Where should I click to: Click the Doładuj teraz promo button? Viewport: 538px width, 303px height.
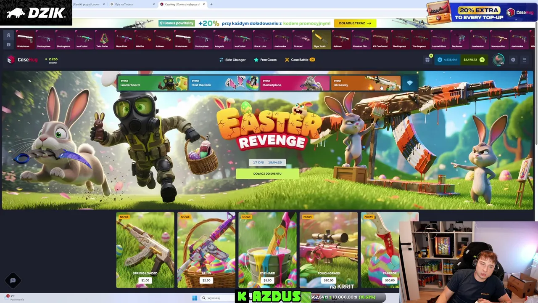coord(355,23)
